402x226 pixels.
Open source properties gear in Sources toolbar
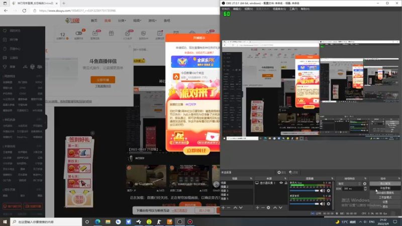click(x=268, y=207)
